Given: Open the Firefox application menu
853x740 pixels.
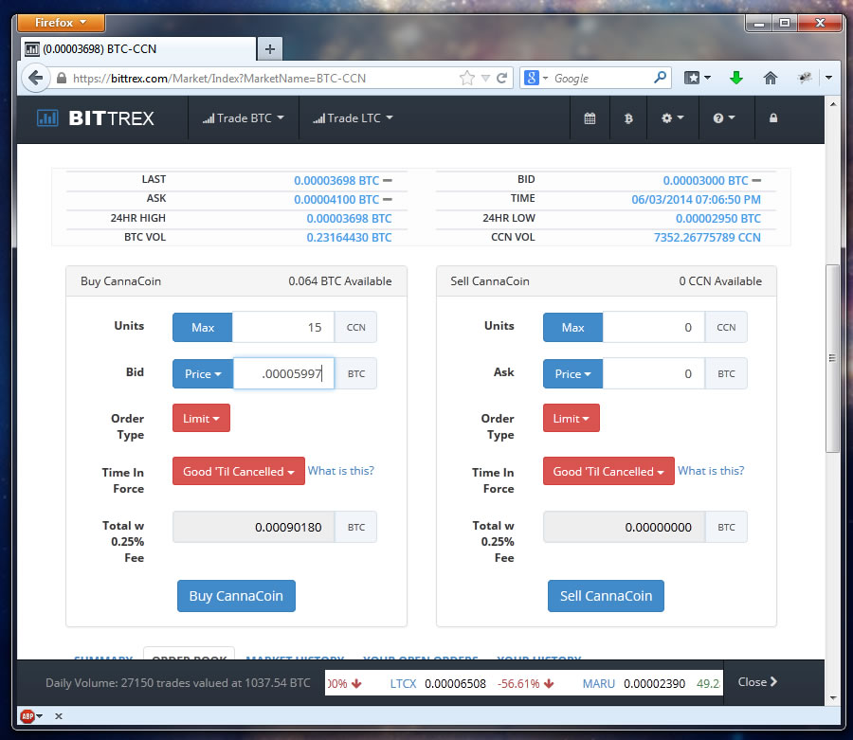Looking at the screenshot, I should 61,23.
